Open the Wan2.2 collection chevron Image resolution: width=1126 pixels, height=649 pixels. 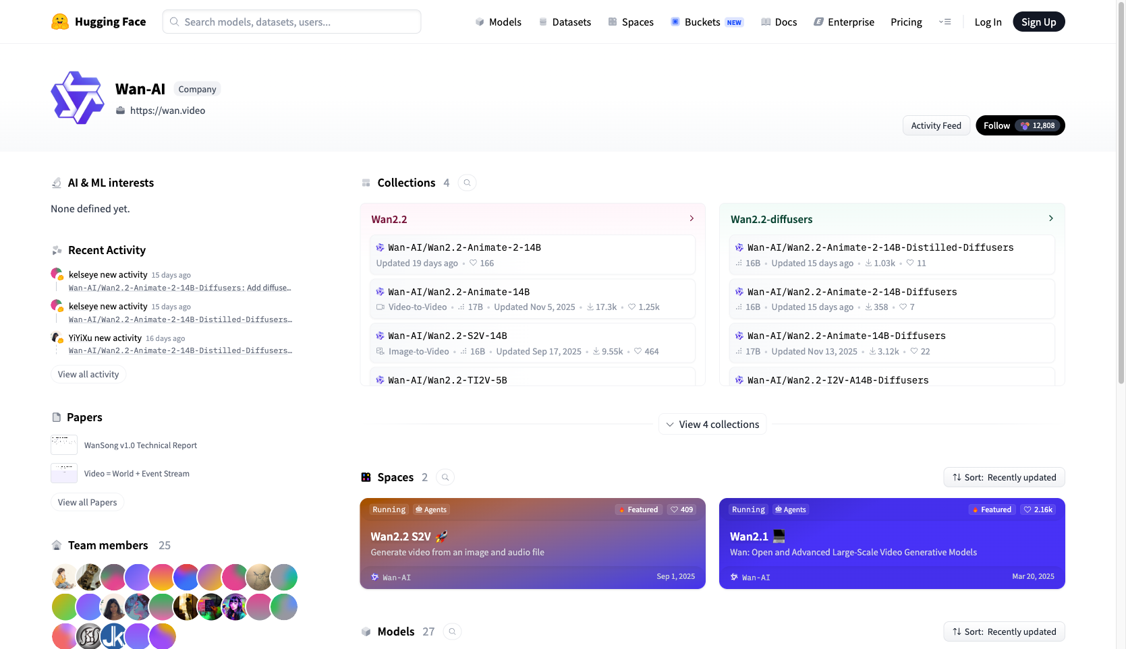point(692,218)
